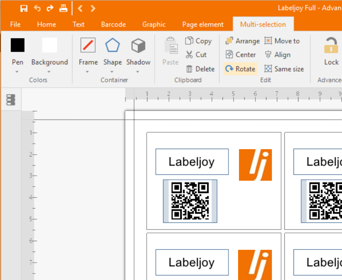Open the Graphic ribbon tab
Viewport: 342px width, 280px height.
[x=154, y=24]
